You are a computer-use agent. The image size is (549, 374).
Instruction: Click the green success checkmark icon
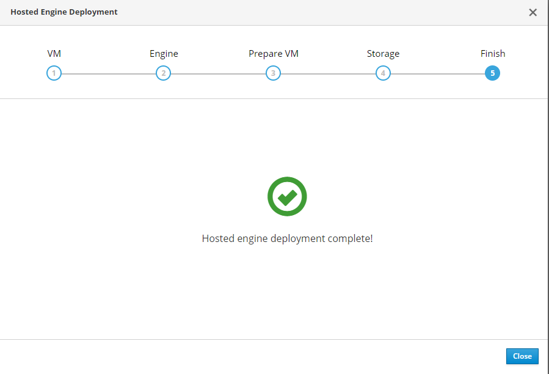[x=287, y=197]
